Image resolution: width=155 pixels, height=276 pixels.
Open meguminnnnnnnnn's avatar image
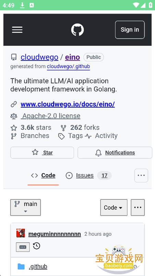pyautogui.click(x=21, y=233)
